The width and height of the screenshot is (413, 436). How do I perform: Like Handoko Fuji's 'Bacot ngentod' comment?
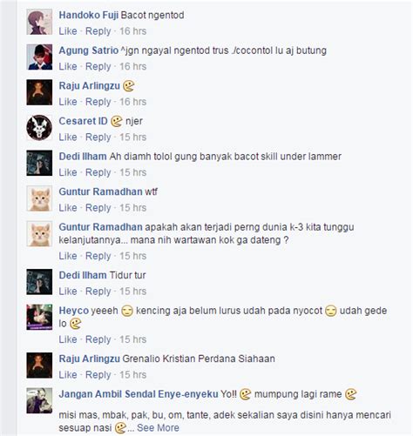point(68,31)
